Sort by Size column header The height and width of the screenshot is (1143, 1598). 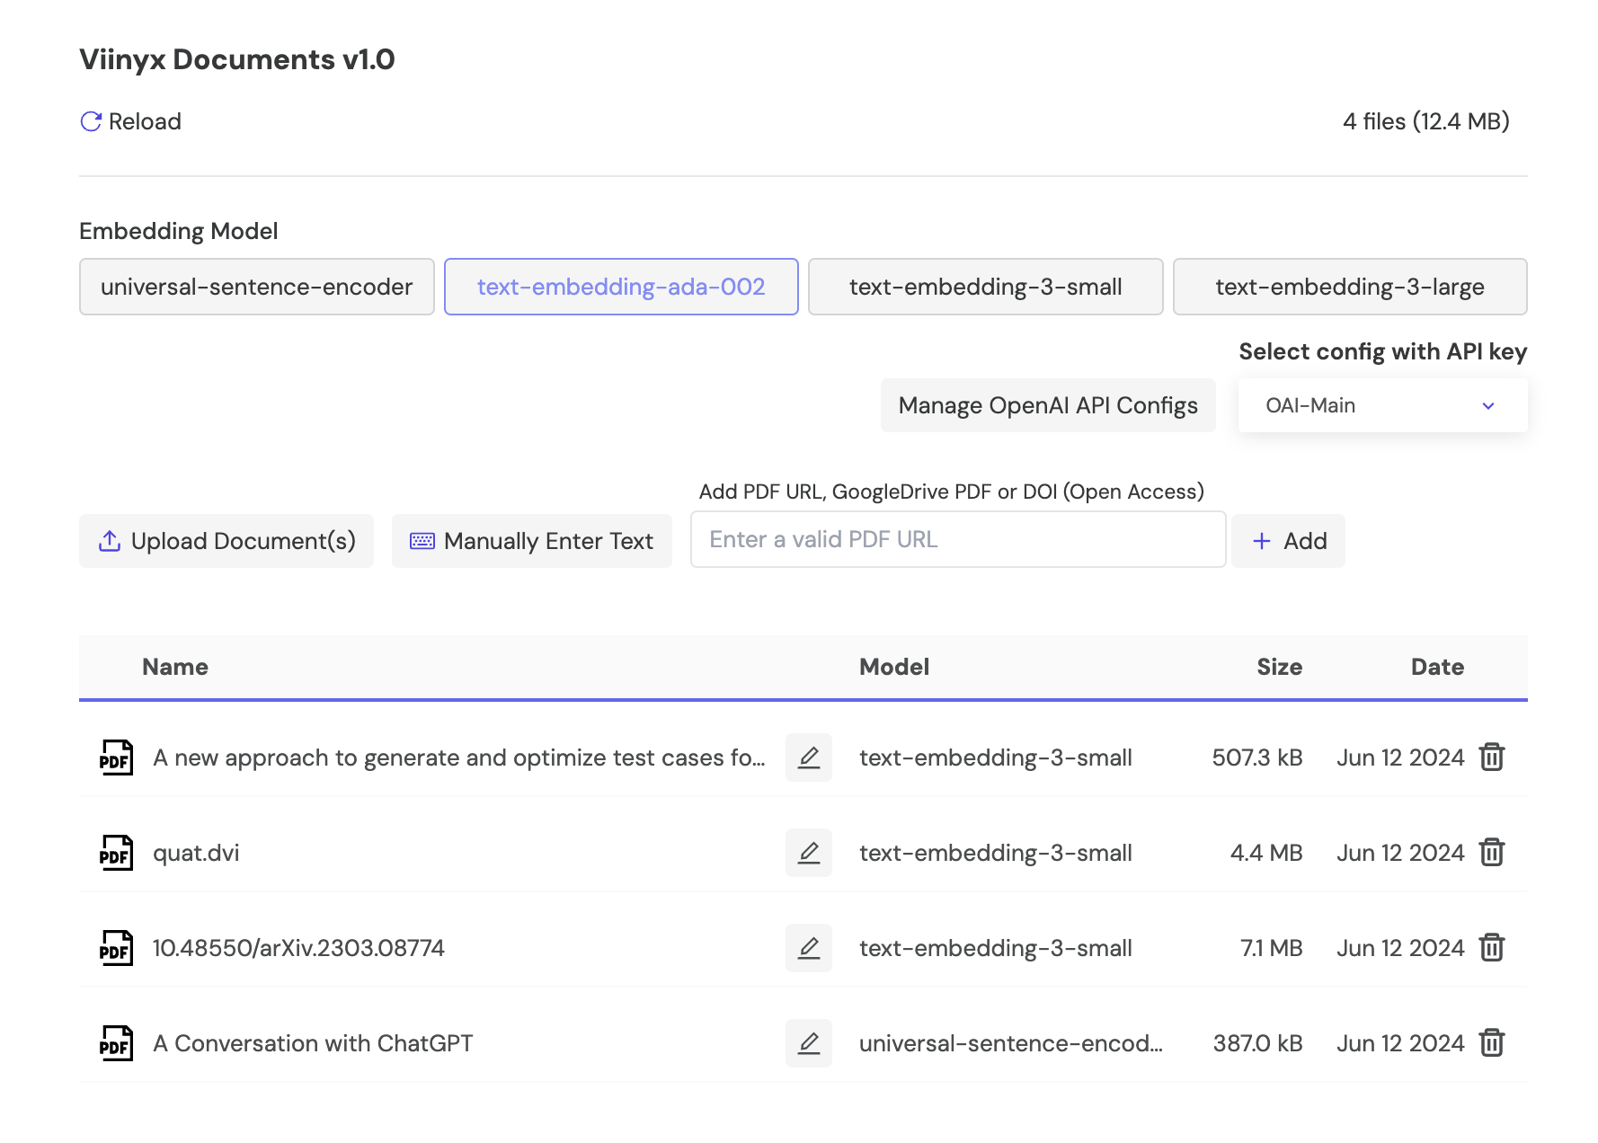[x=1278, y=667]
